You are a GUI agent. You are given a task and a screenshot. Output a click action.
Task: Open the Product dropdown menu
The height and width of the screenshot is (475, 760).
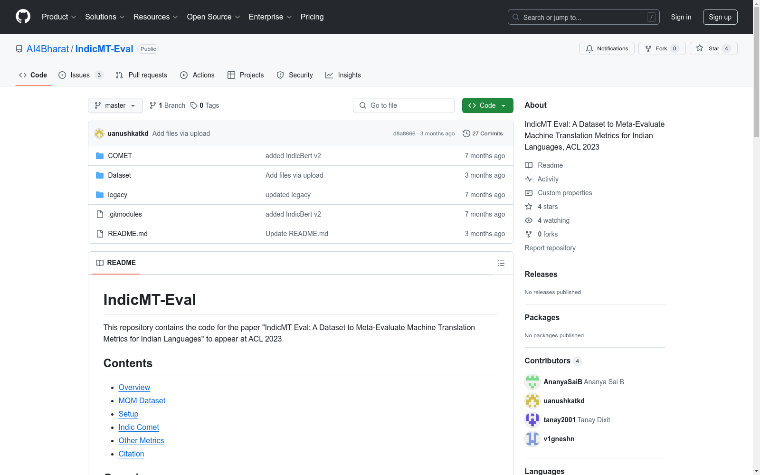59,17
